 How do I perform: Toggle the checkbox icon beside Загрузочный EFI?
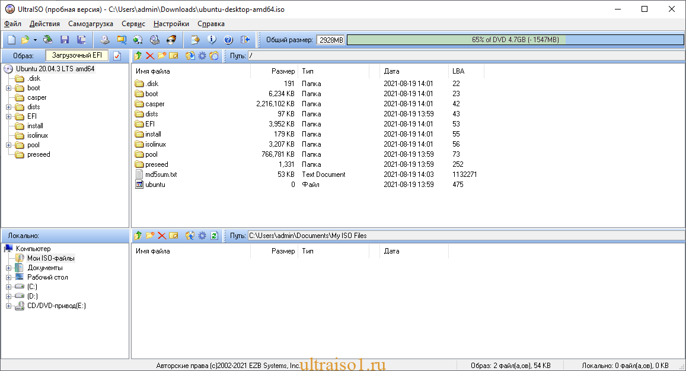pyautogui.click(x=117, y=56)
